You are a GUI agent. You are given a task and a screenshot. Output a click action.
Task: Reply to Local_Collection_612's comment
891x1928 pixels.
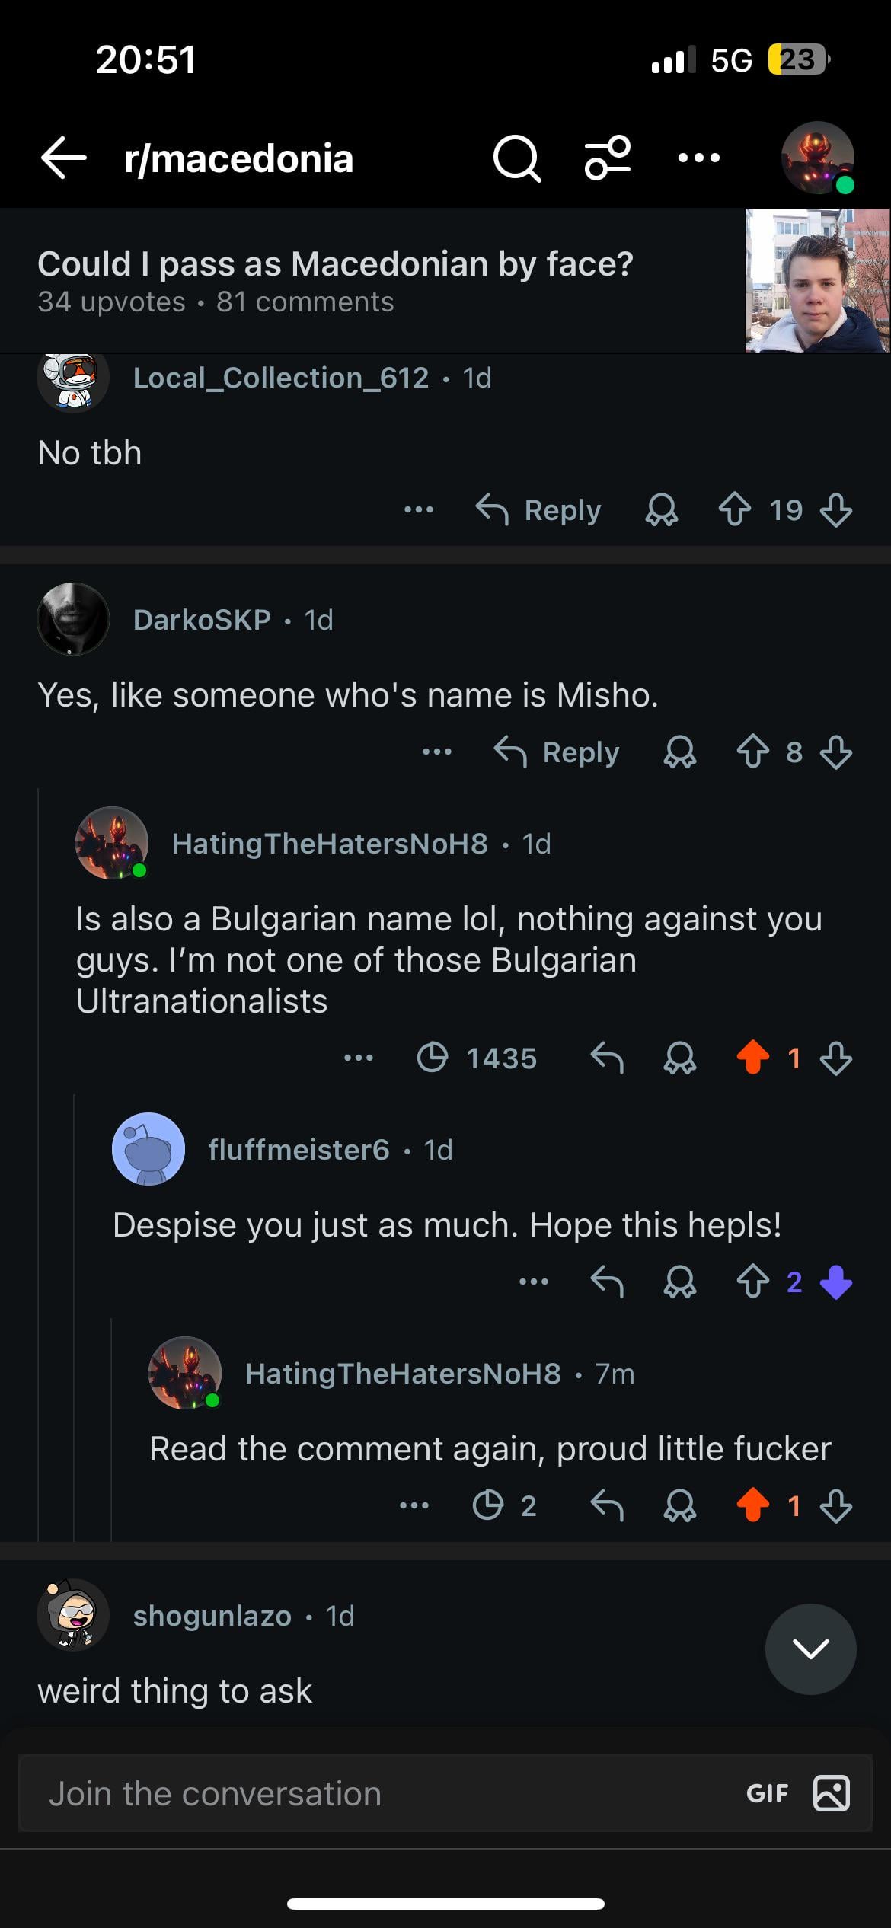(x=539, y=510)
